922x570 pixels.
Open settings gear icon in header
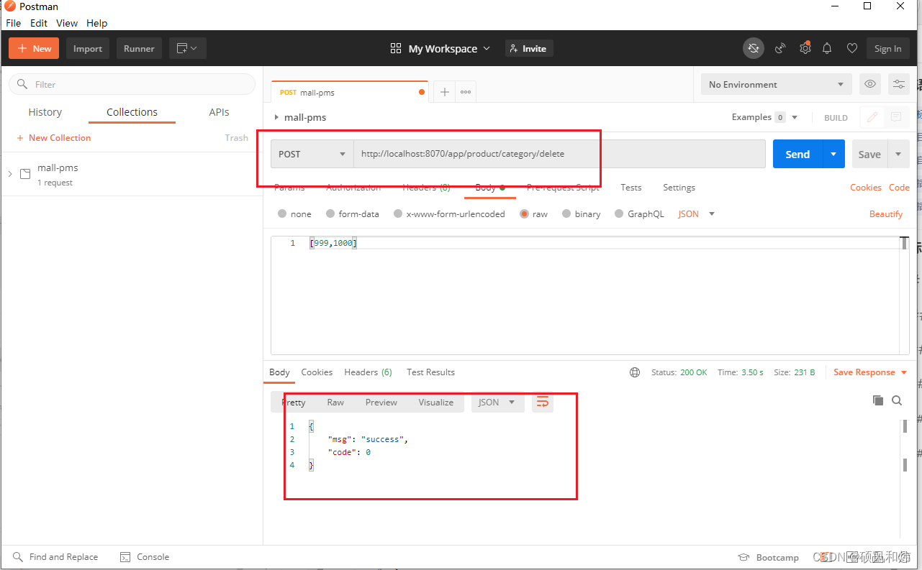(x=805, y=48)
